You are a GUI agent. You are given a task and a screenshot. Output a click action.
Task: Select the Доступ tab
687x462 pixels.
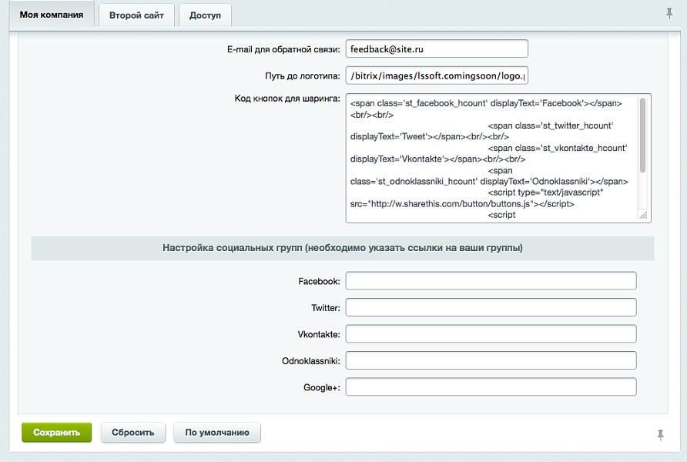(205, 15)
